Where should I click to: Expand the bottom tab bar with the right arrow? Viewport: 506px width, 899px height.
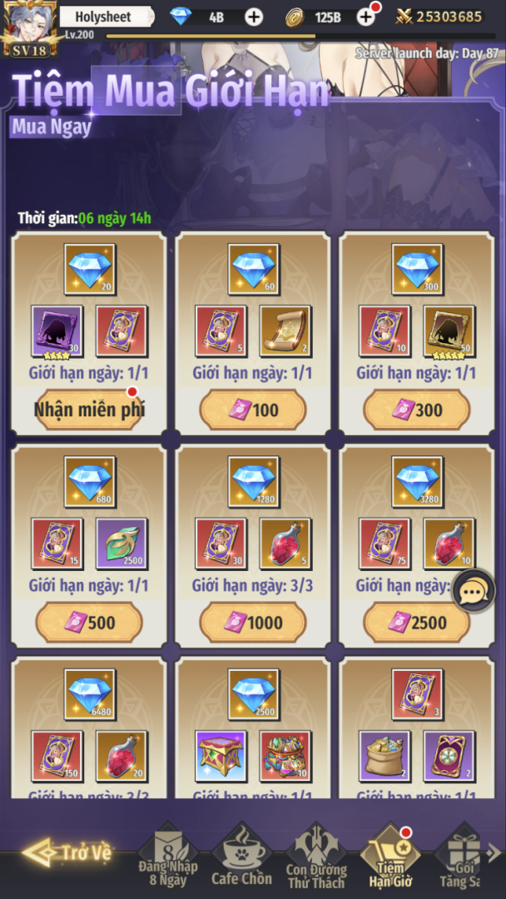494,853
